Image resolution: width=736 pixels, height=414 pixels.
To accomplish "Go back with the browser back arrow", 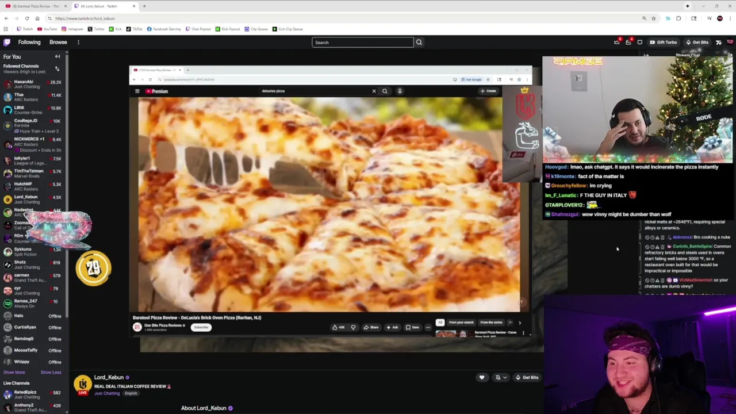I will [6, 18].
